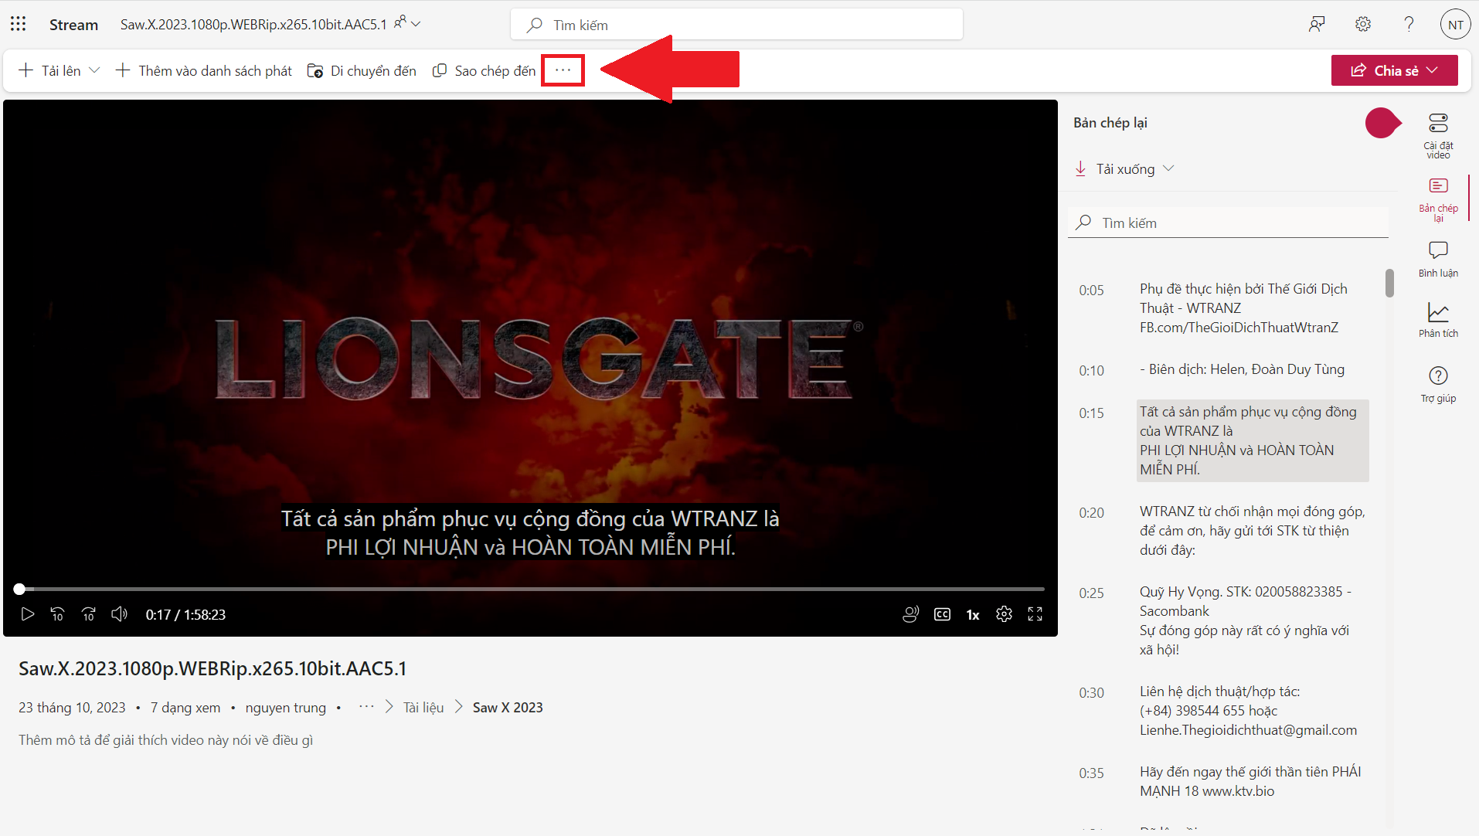
Task: Open the settings gear in the header
Action: click(x=1363, y=25)
